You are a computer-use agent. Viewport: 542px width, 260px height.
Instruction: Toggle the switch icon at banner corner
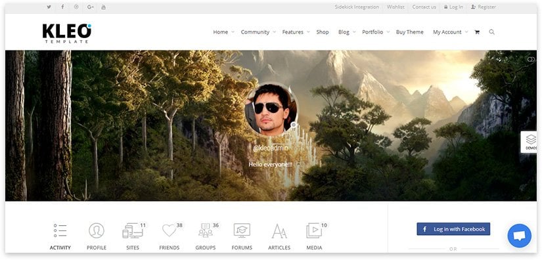point(531,59)
